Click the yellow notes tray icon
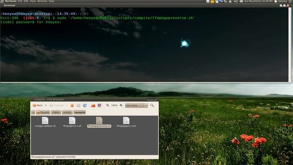This screenshot has width=293, height=165. point(212,1)
